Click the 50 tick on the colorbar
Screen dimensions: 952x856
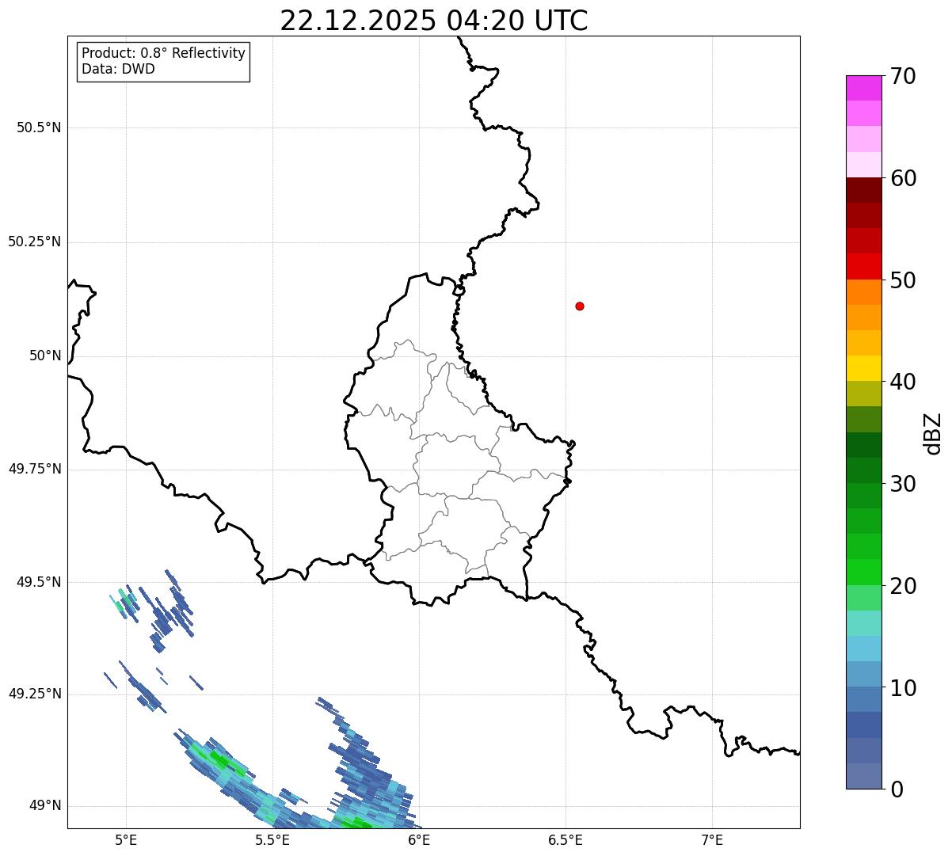(x=903, y=280)
